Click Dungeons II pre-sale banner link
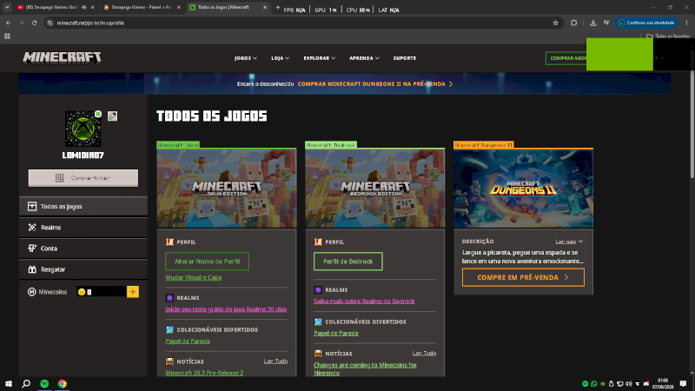 375,83
